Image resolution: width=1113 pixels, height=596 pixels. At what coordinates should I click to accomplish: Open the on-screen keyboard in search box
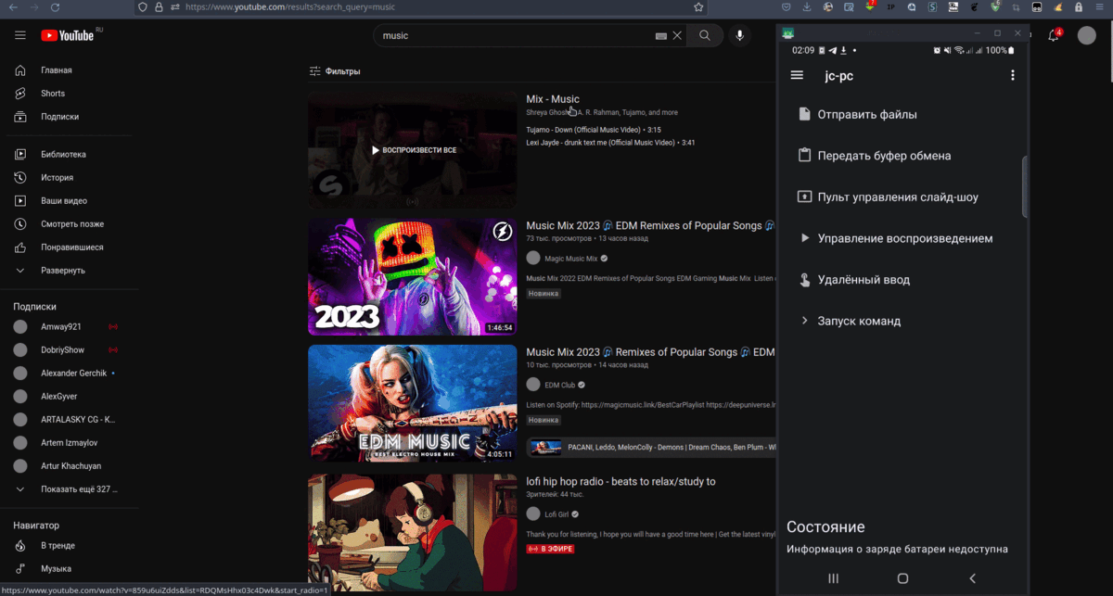tap(661, 35)
